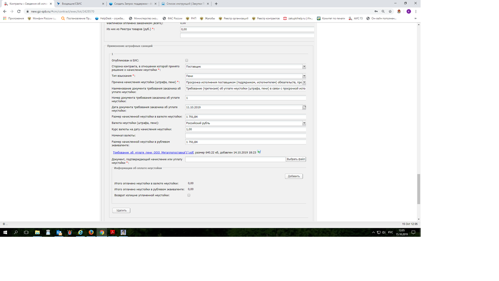The height and width of the screenshot is (281, 499).
Task: Click Курс валюты field with 1,00
Action: point(246,129)
